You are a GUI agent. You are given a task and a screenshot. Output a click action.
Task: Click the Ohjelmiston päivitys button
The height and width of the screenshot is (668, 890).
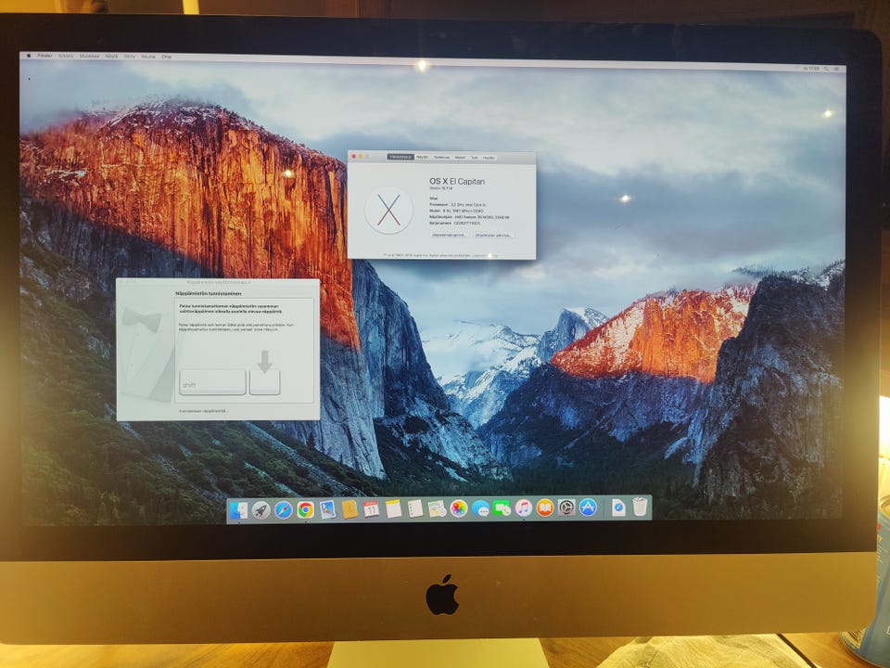(x=493, y=235)
